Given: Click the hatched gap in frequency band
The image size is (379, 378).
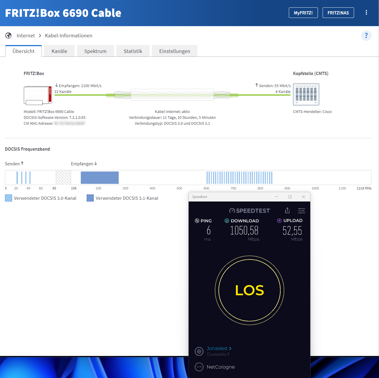Looking at the screenshot, I should pos(63,178).
